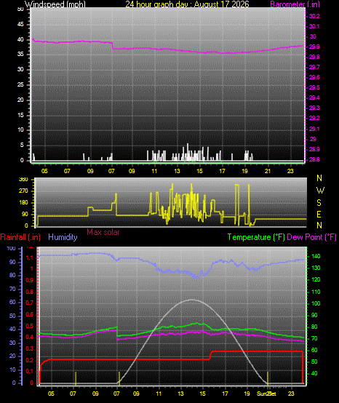Click 0.5 on the rainfall axis
Image resolution: width=339 pixels, height=403 pixels.
click(30, 326)
